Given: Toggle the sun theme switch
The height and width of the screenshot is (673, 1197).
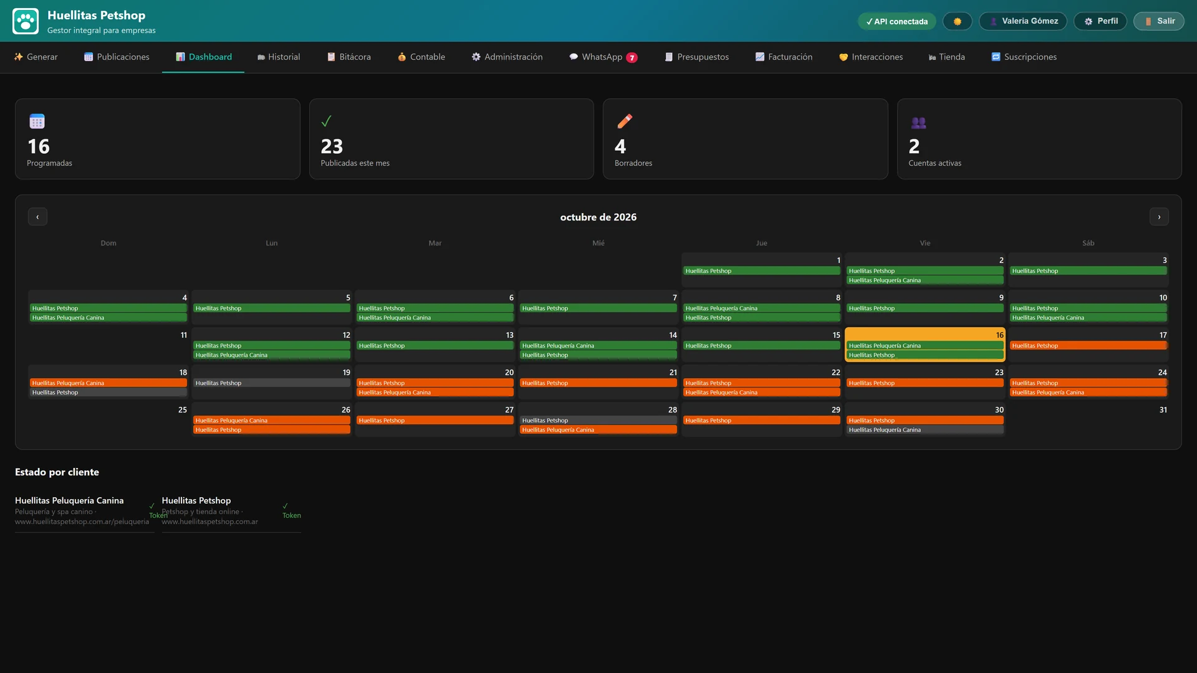Looking at the screenshot, I should [957, 21].
